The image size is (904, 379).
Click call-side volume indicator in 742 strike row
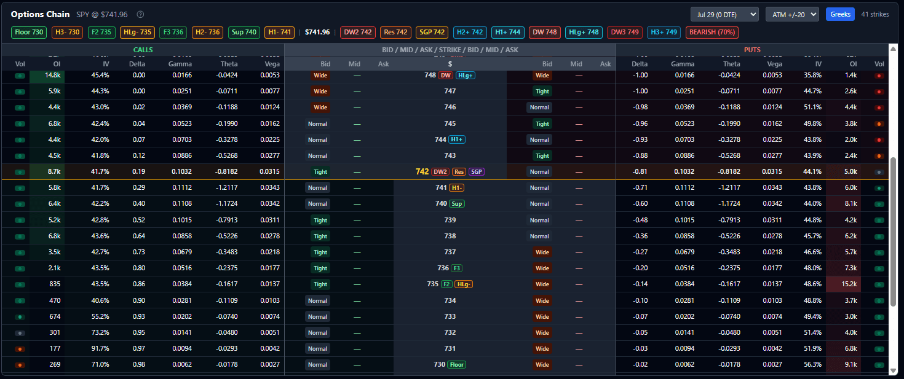click(20, 172)
